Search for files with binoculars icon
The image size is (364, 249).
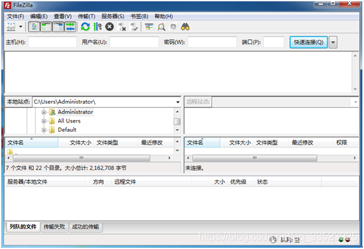pyautogui.click(x=185, y=27)
